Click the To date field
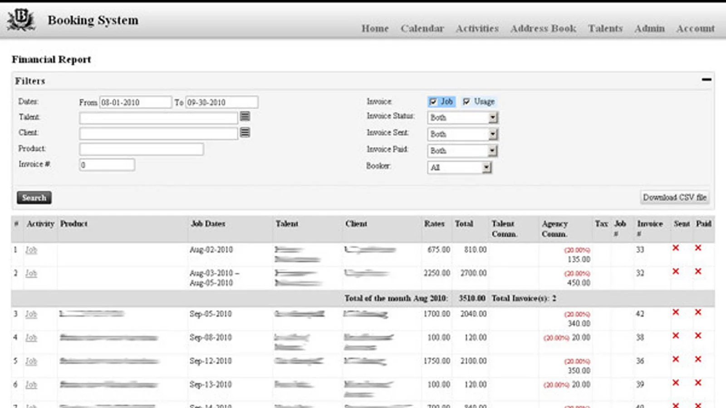Image resolution: width=726 pixels, height=408 pixels. coord(222,102)
